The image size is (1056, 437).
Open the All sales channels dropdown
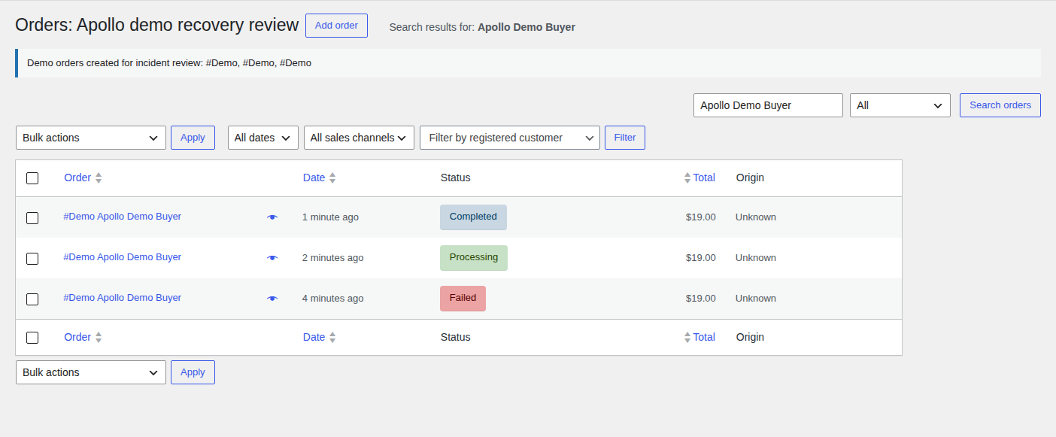tap(359, 138)
